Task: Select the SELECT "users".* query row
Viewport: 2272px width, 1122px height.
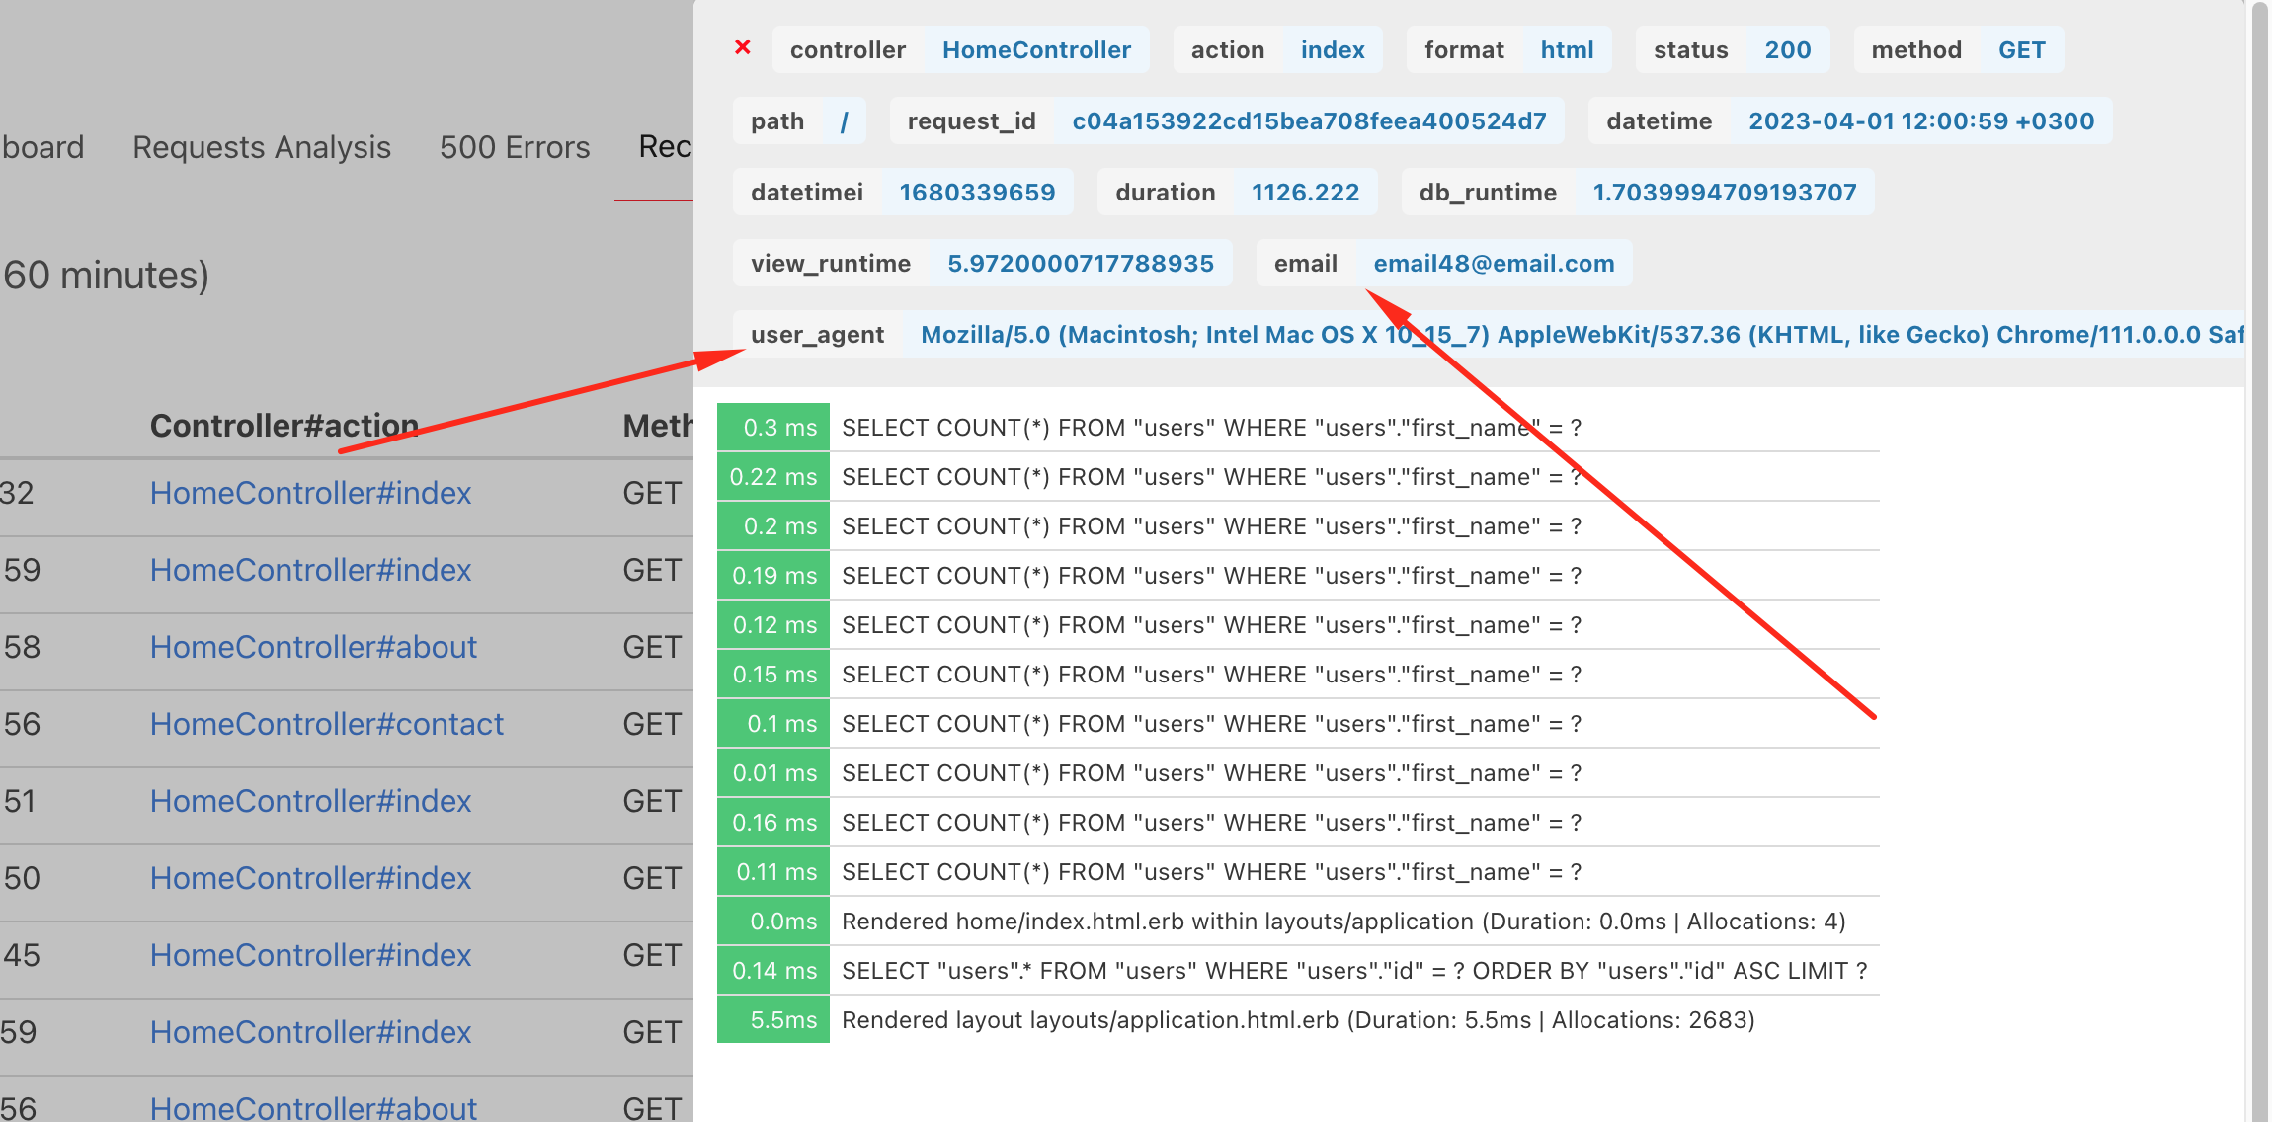Action: click(1353, 971)
